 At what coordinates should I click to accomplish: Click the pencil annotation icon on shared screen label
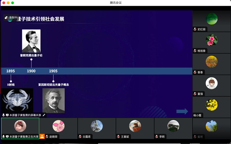44,115
